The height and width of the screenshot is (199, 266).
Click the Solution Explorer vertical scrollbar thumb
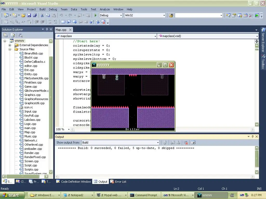click(x=51, y=97)
